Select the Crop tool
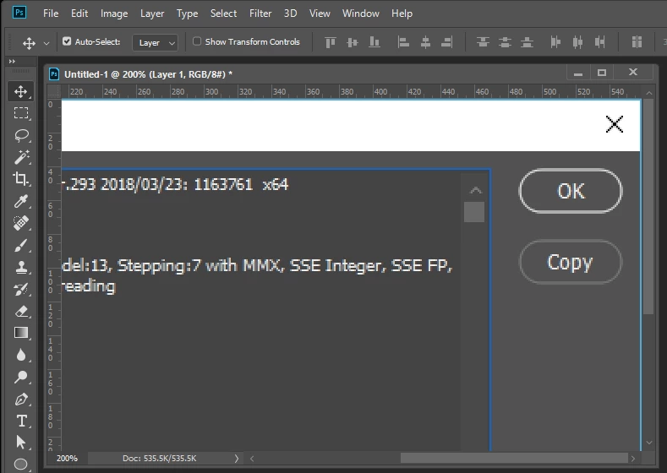Viewport: 667px width, 473px height. (21, 179)
